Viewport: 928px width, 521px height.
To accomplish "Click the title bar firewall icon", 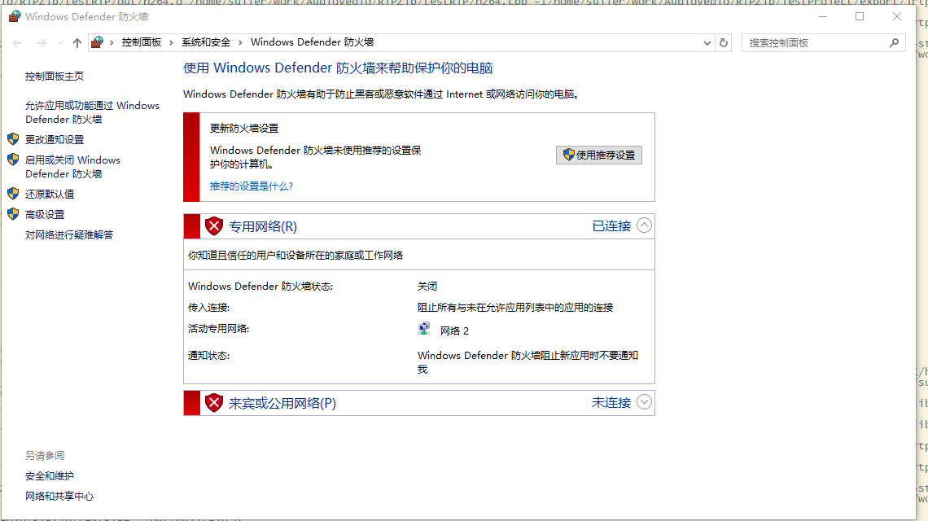I will point(14,16).
